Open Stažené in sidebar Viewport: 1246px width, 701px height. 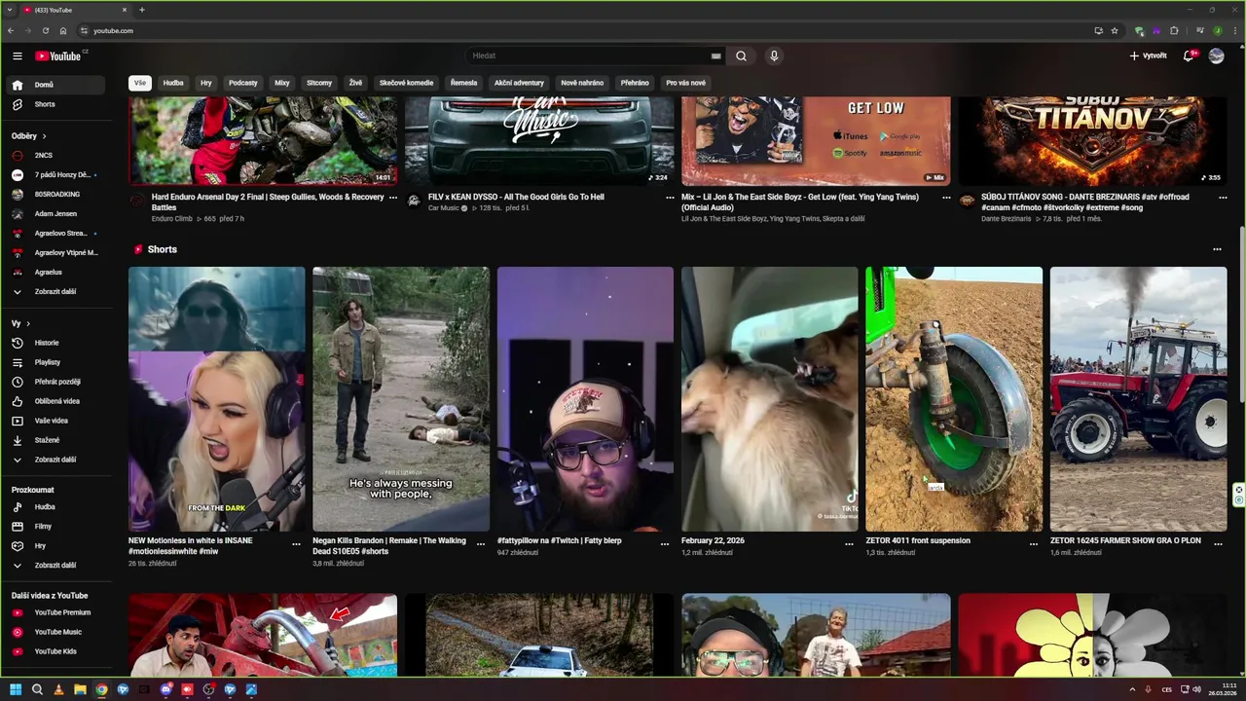[x=55, y=440]
